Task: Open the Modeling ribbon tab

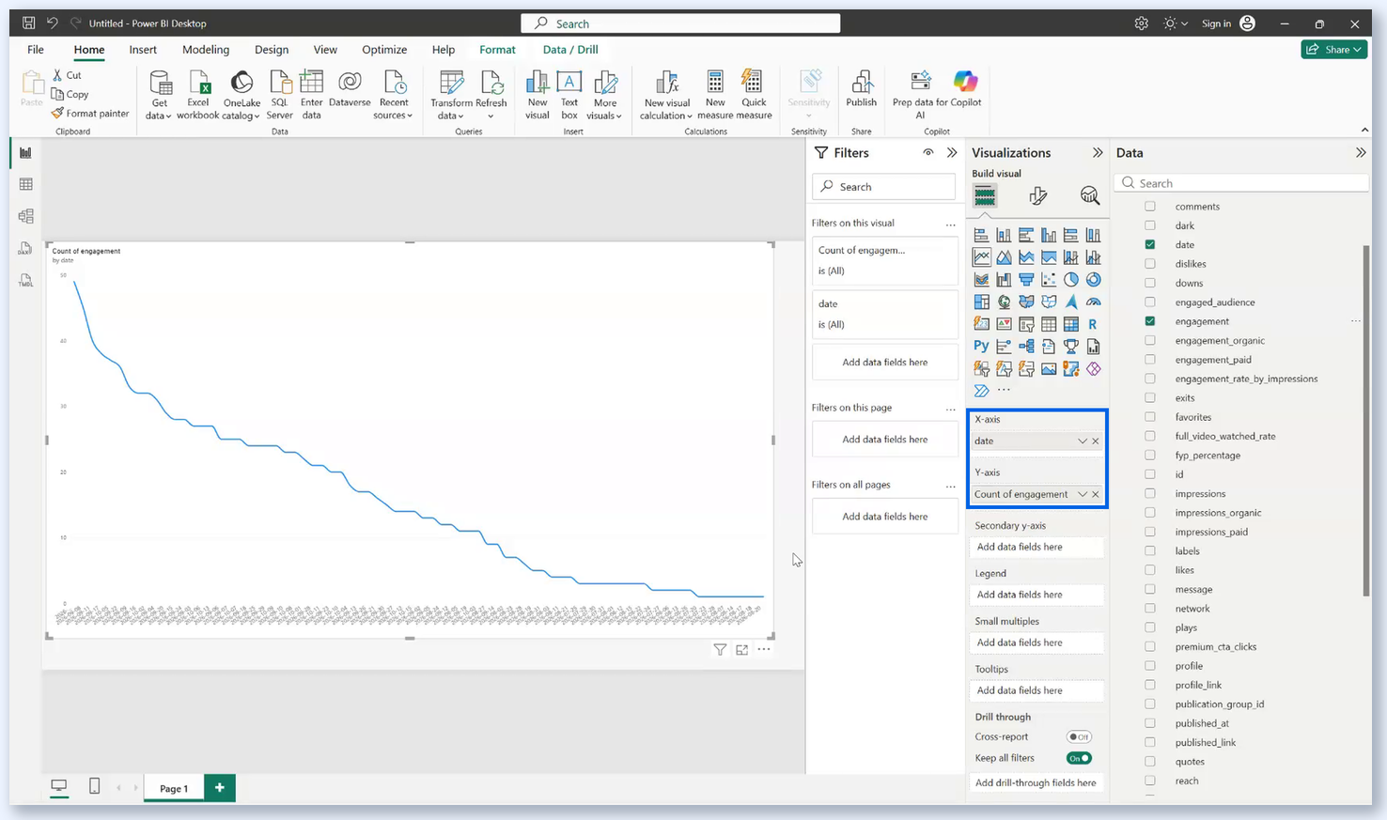Action: (x=206, y=50)
